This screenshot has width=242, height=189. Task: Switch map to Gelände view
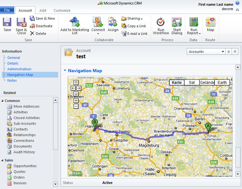pyautogui.click(x=207, y=83)
